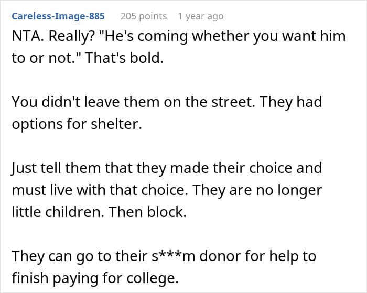
Task: Click the 205 points score
Action: click(x=143, y=16)
